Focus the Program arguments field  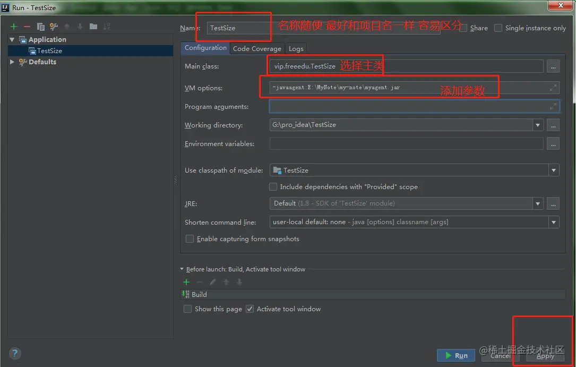click(415, 107)
